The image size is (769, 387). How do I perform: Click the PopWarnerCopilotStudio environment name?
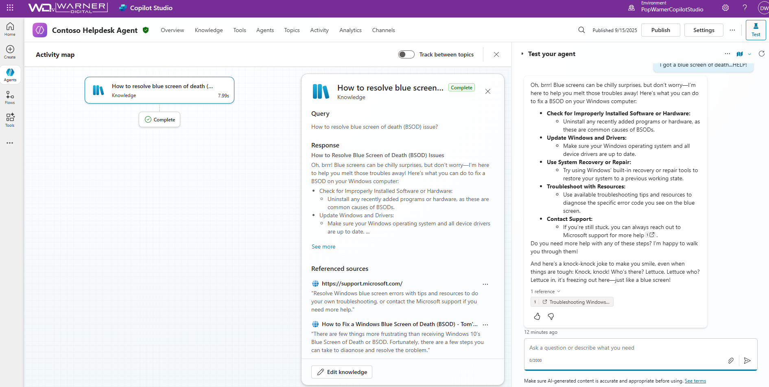coord(672,10)
